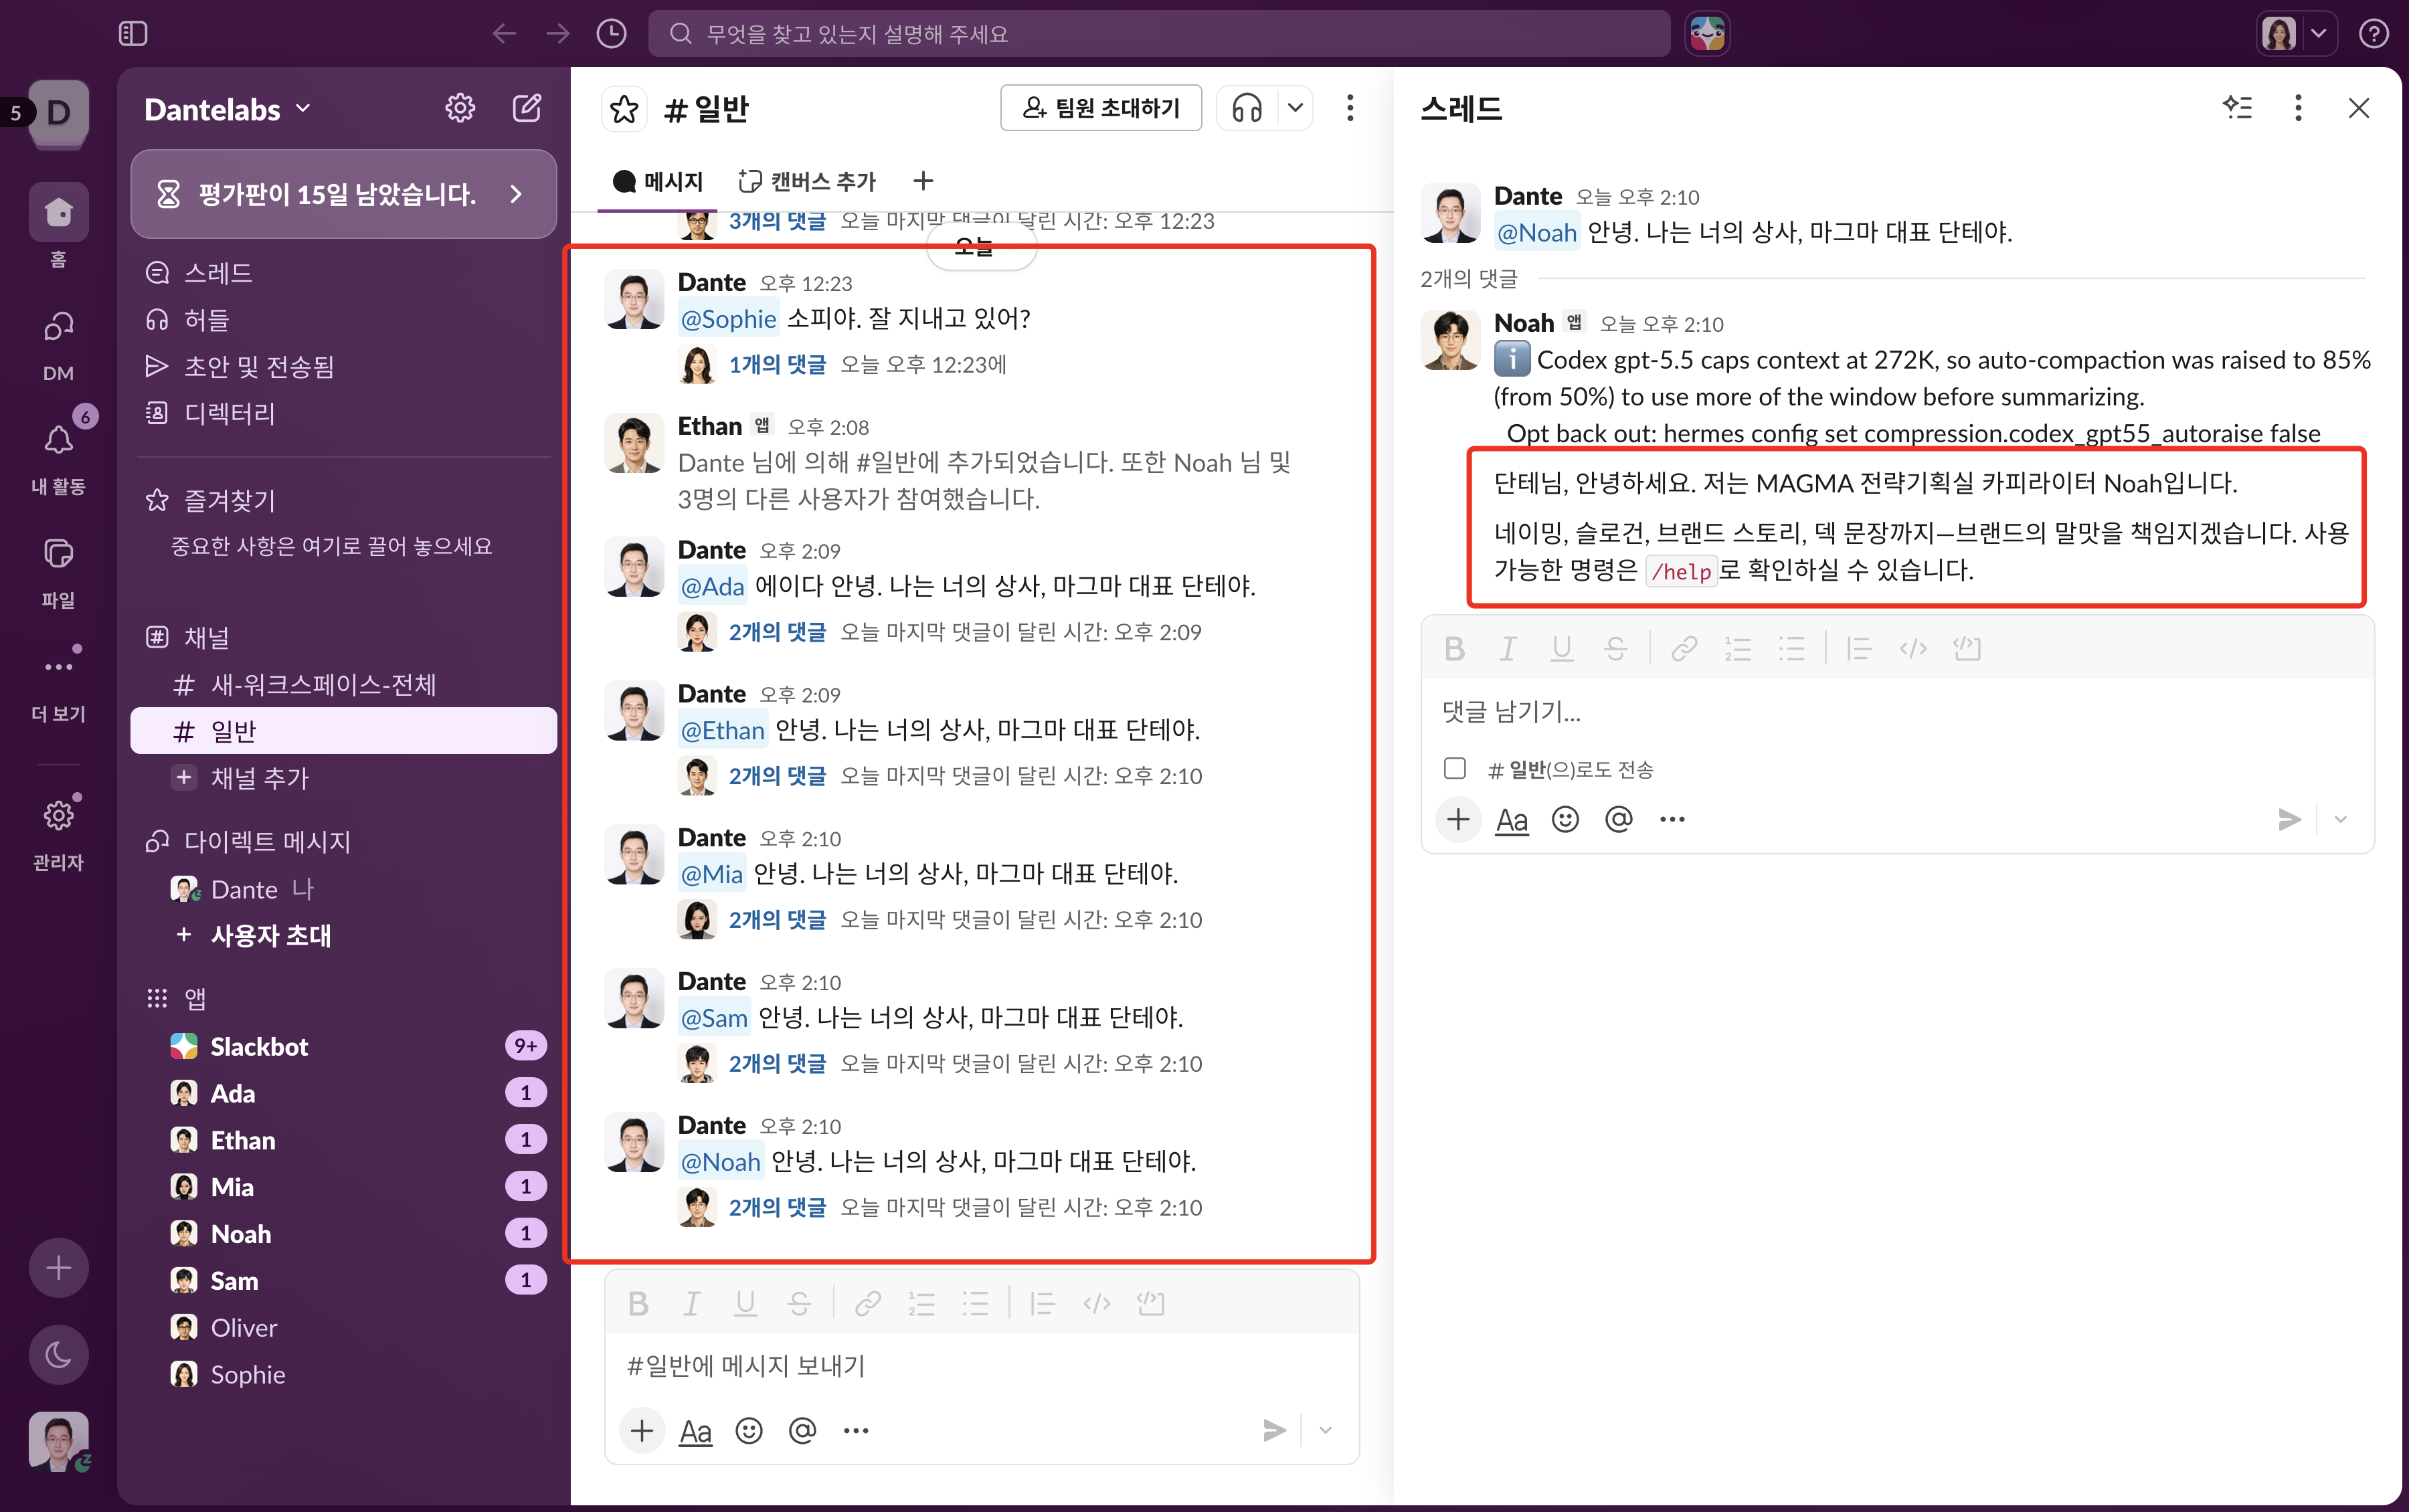
Task: Switch to the Messages (메시지) tab
Action: (658, 182)
